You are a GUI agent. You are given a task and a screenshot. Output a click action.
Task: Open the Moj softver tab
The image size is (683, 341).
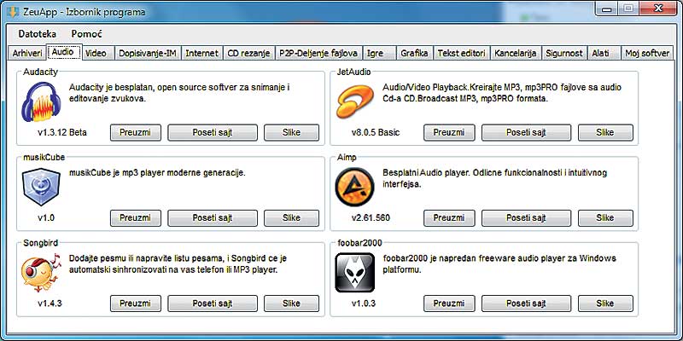click(647, 53)
